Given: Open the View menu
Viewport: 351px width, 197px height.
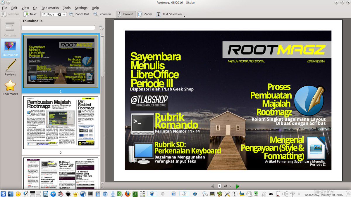Looking at the screenshot, I should coord(25,8).
